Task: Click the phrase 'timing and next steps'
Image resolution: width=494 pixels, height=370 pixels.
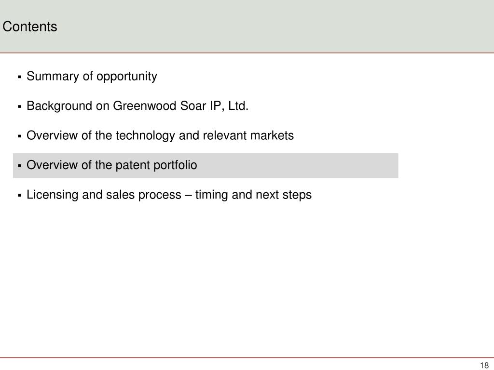Action: (254, 195)
